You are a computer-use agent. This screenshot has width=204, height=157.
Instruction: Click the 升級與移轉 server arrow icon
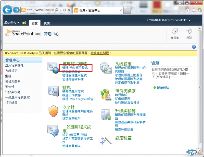point(106,115)
